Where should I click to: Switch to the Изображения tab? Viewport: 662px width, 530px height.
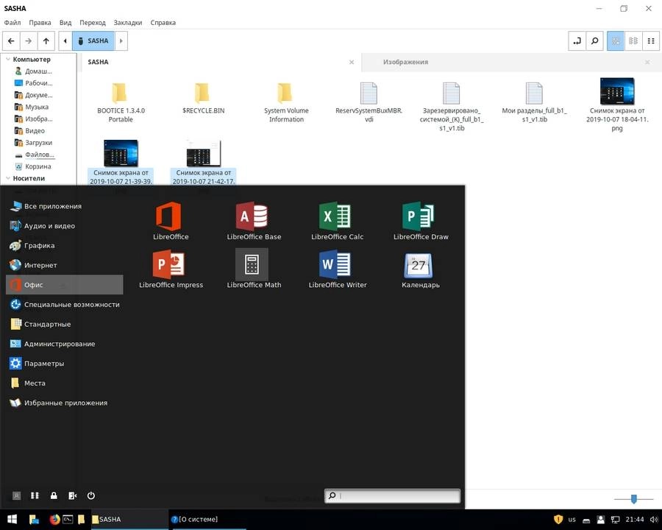click(405, 62)
